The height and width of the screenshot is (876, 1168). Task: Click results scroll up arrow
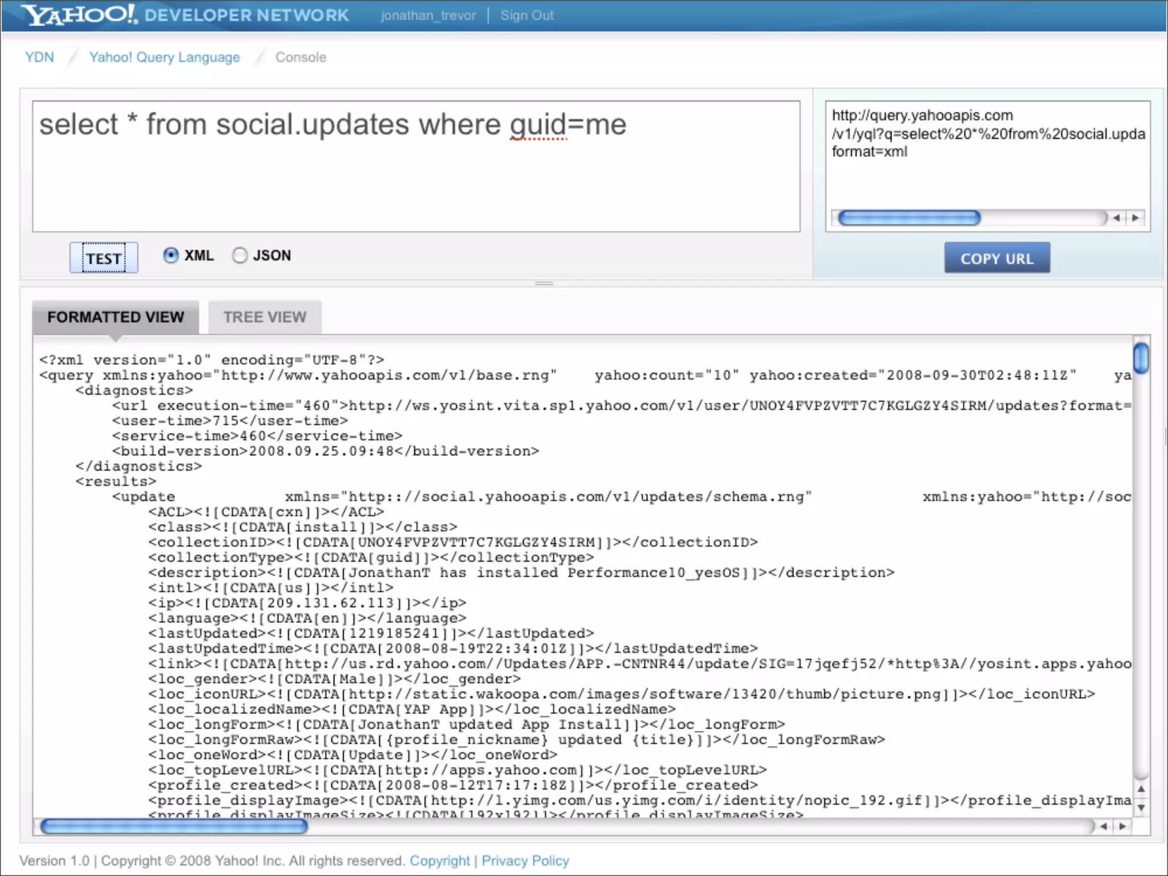point(1141,789)
